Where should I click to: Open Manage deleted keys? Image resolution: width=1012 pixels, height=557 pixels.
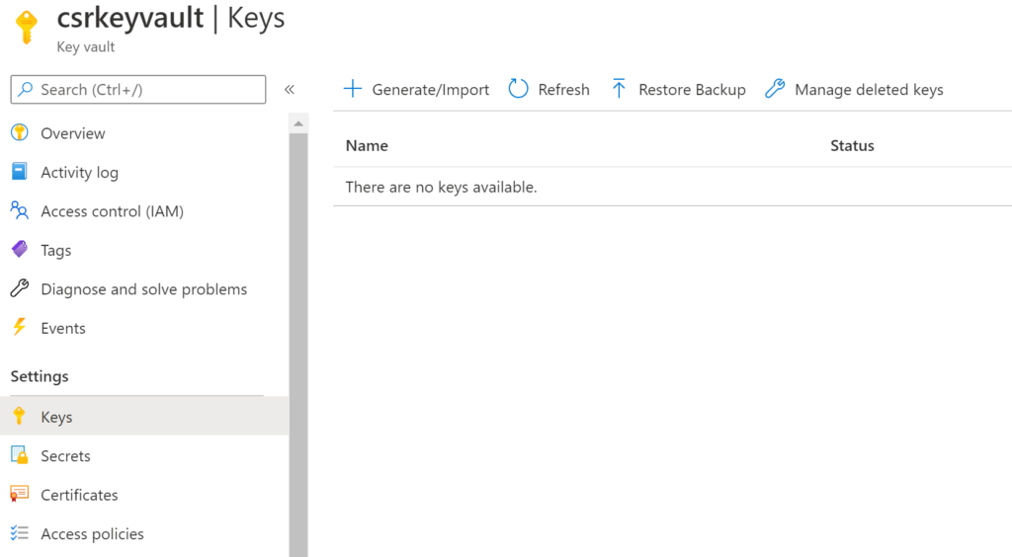tap(854, 90)
